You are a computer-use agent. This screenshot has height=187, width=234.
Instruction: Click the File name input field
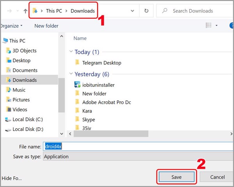pyautogui.click(x=138, y=146)
